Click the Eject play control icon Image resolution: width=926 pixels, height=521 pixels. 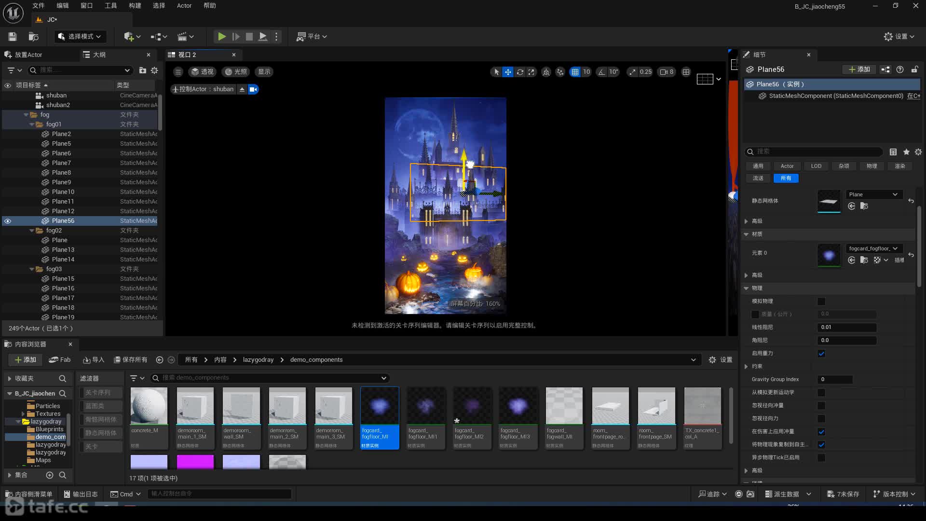click(x=263, y=36)
